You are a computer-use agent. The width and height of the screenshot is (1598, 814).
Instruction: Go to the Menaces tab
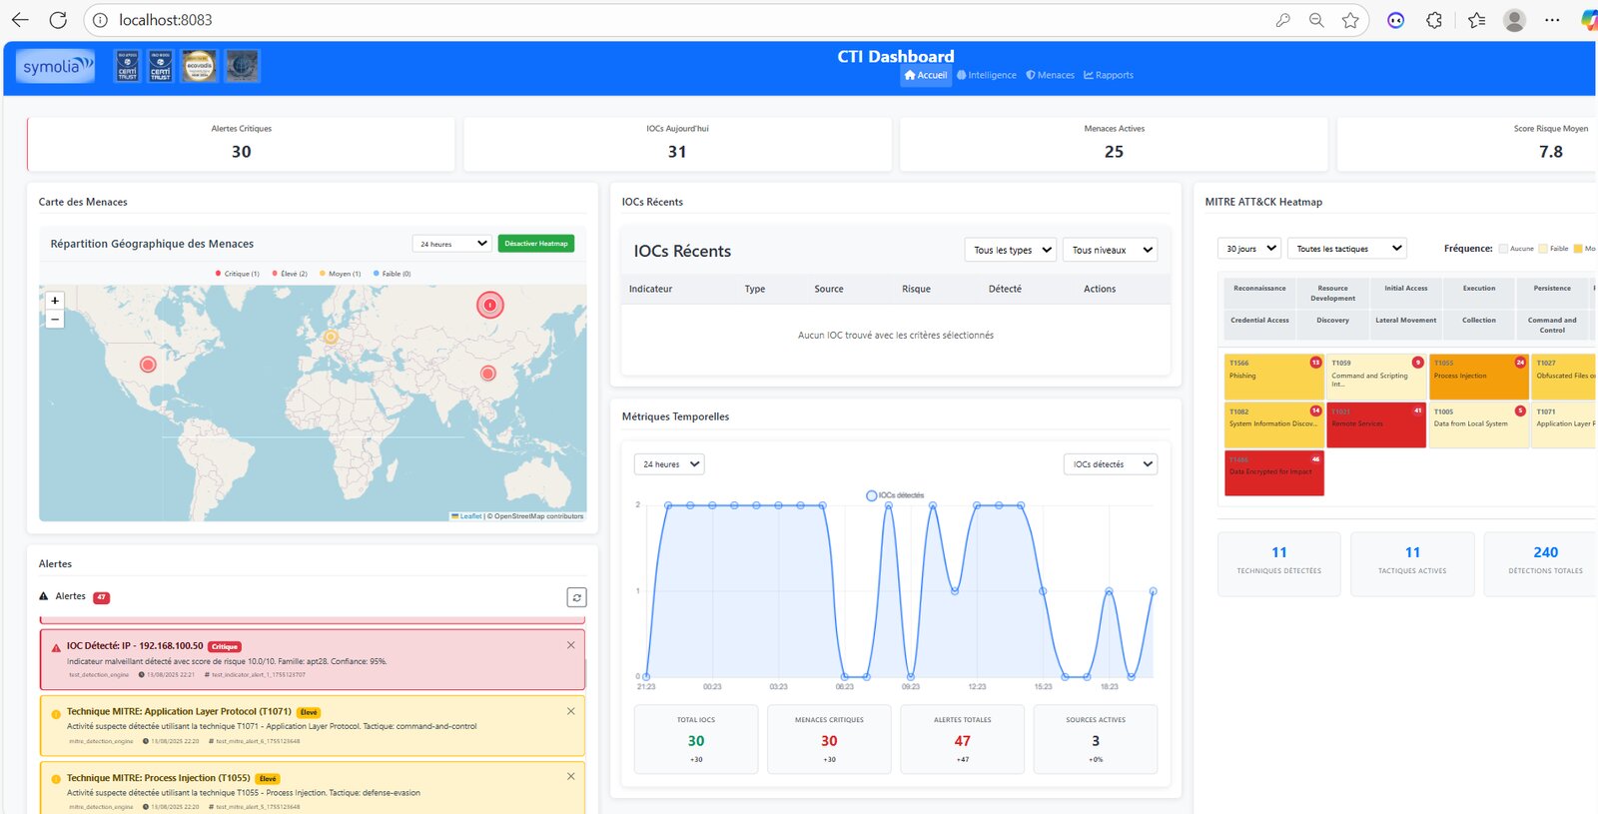(1051, 75)
